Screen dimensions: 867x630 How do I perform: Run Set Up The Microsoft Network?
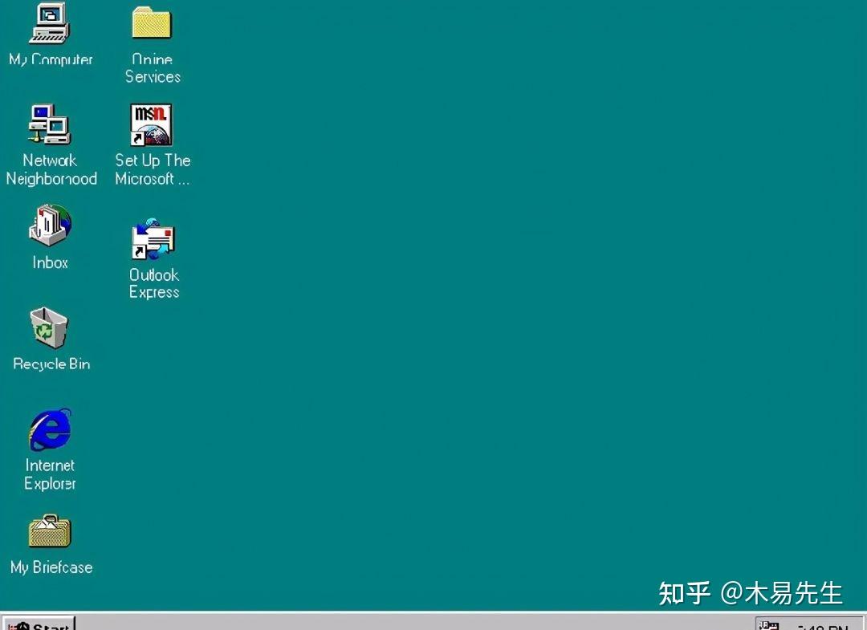[x=151, y=124]
